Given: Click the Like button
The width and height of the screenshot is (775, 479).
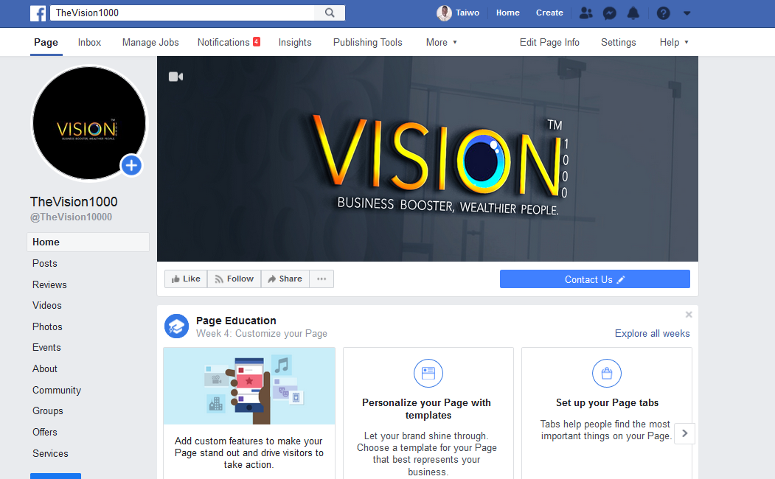Looking at the screenshot, I should click(x=186, y=279).
